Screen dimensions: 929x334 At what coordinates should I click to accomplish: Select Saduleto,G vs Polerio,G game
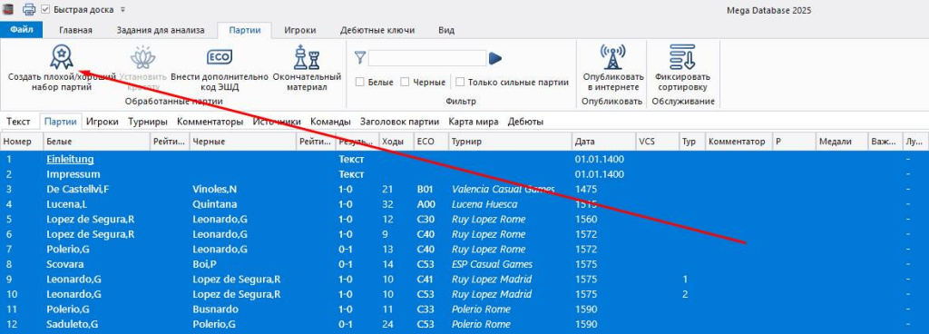tap(464, 325)
